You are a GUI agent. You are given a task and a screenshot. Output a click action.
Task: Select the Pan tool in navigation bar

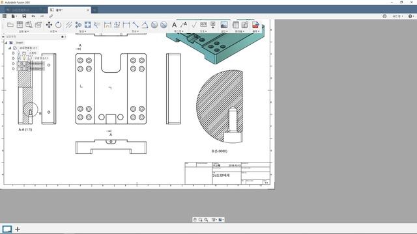click(x=195, y=220)
